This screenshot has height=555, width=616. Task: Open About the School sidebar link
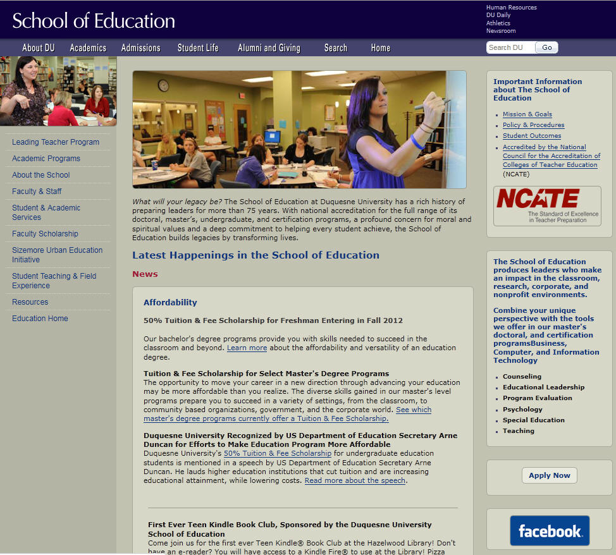pyautogui.click(x=41, y=175)
